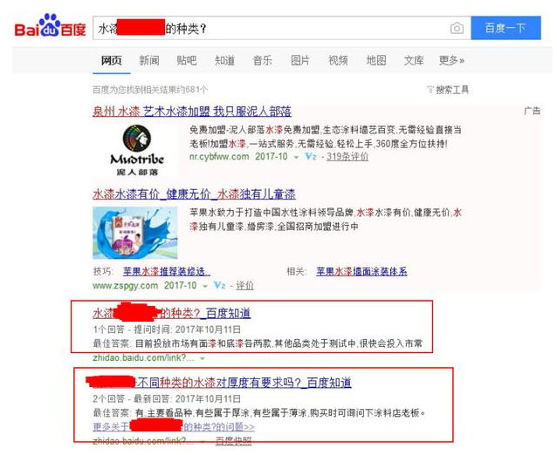This screenshot has height=455, width=557.
Task: Expand dropdown arrow after www.zspgy.com 2017-10
Action: [205, 286]
